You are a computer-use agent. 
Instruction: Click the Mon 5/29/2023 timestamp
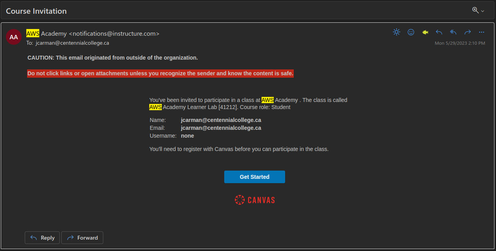click(x=460, y=43)
